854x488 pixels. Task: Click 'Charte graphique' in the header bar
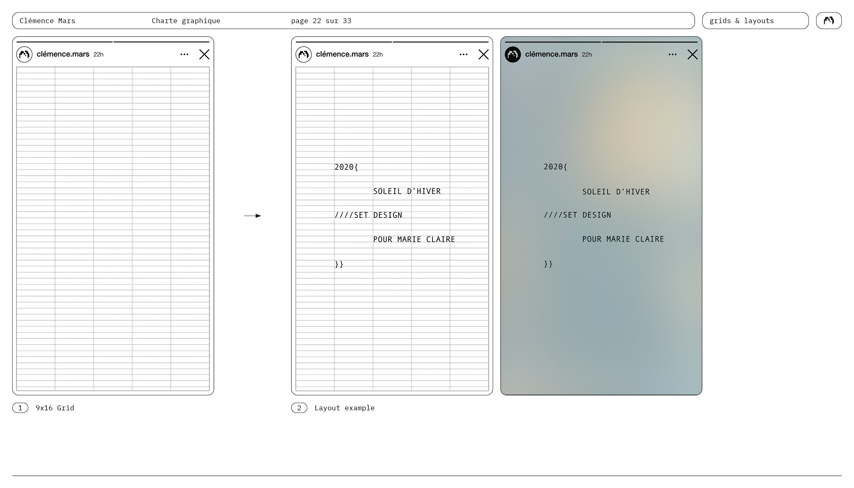click(186, 21)
